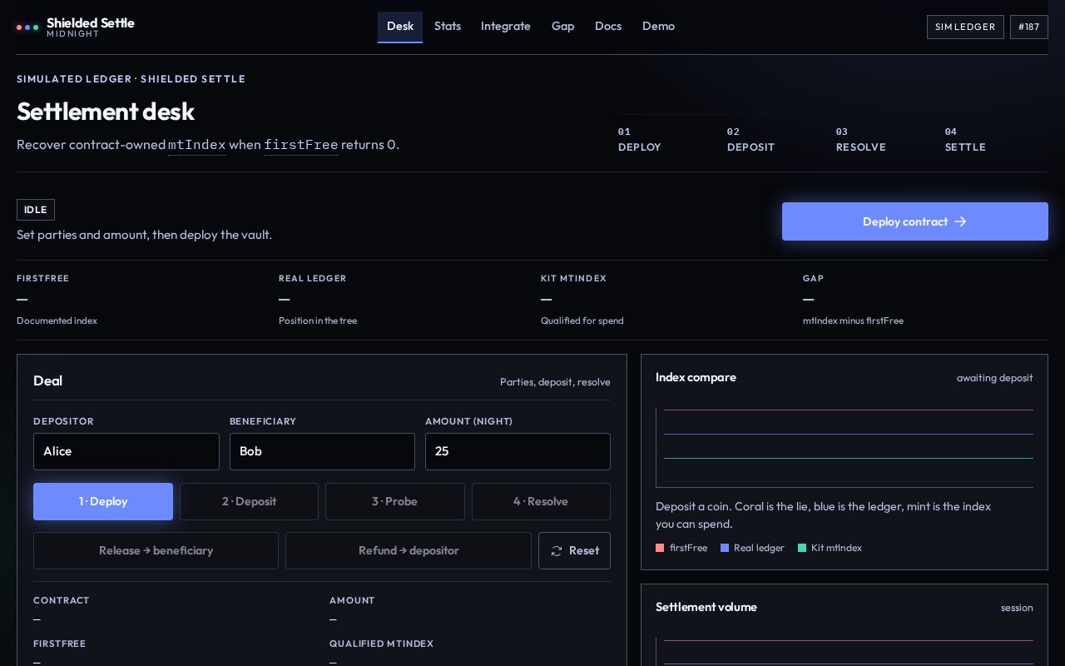Click the mint Kit mtIndex legend swatch

point(802,548)
